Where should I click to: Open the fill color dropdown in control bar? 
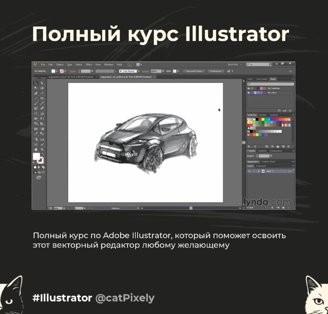tap(57, 71)
